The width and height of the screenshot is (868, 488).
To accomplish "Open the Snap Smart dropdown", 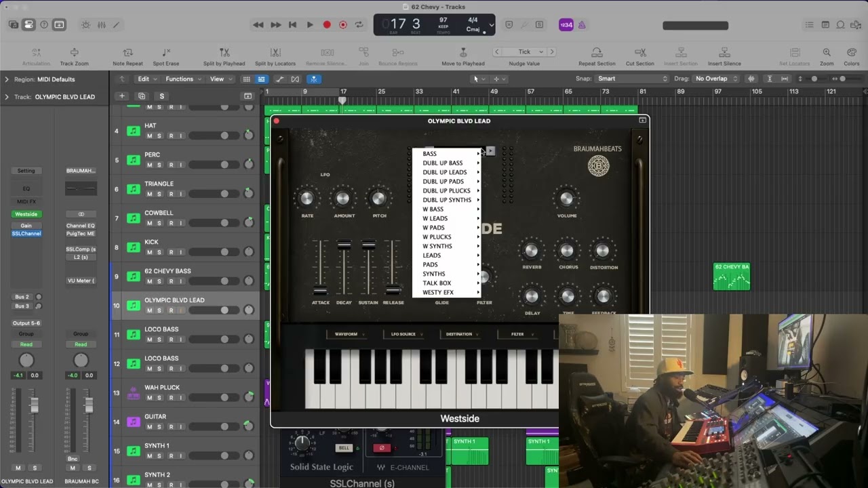I will (631, 79).
